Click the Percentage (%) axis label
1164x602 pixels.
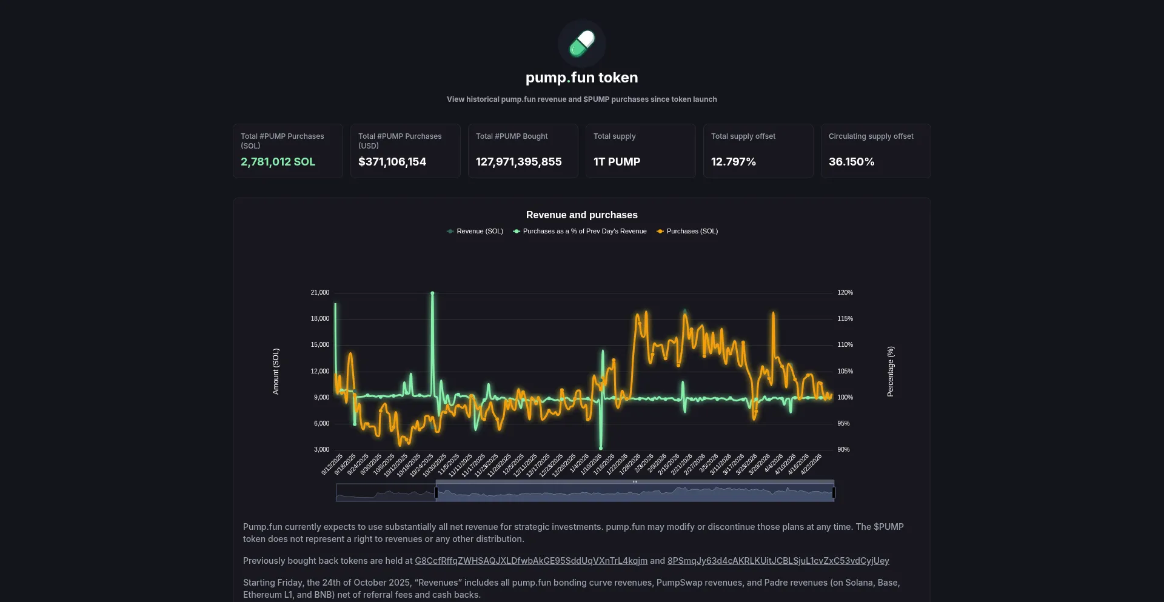pyautogui.click(x=891, y=371)
